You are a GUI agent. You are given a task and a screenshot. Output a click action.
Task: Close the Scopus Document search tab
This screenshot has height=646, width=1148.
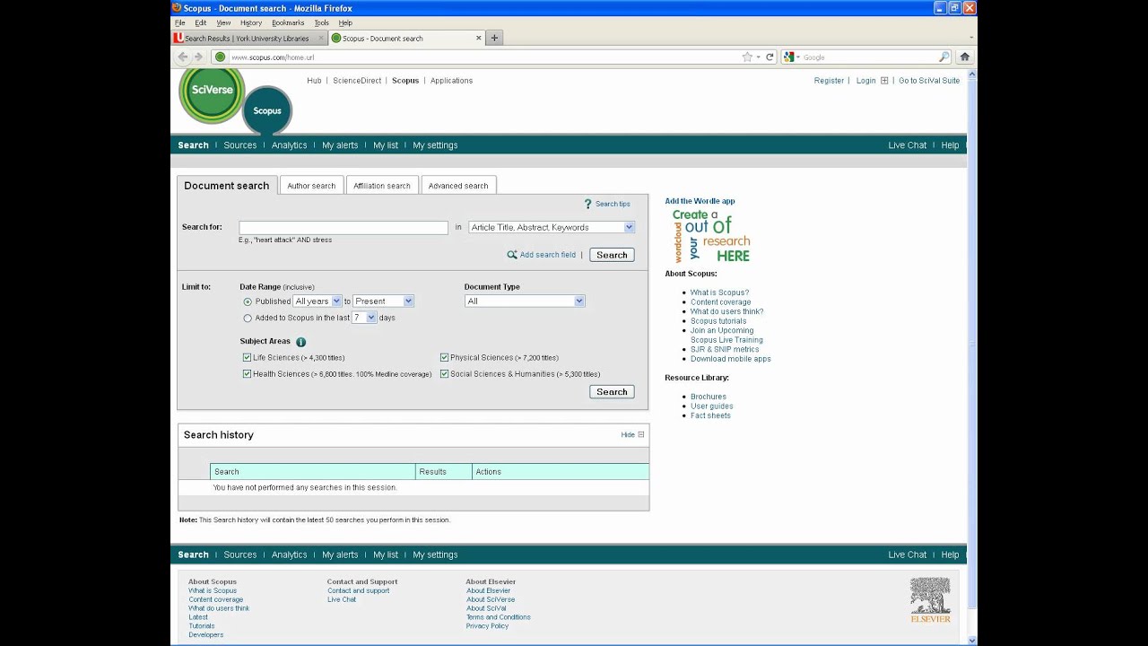(x=479, y=38)
